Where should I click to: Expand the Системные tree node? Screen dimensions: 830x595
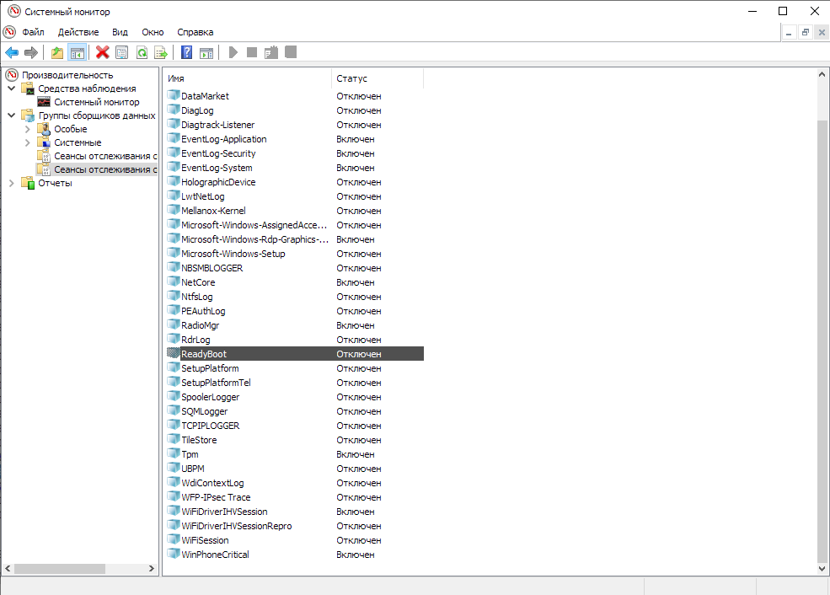pyautogui.click(x=28, y=142)
